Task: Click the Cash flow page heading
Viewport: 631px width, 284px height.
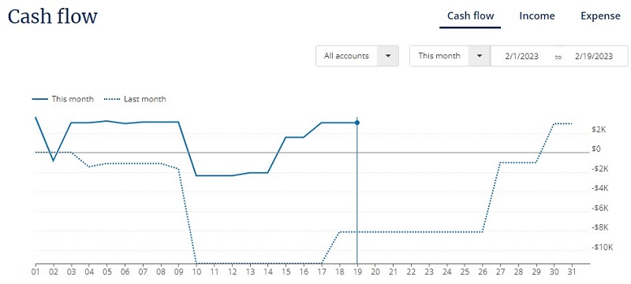Action: (x=53, y=17)
